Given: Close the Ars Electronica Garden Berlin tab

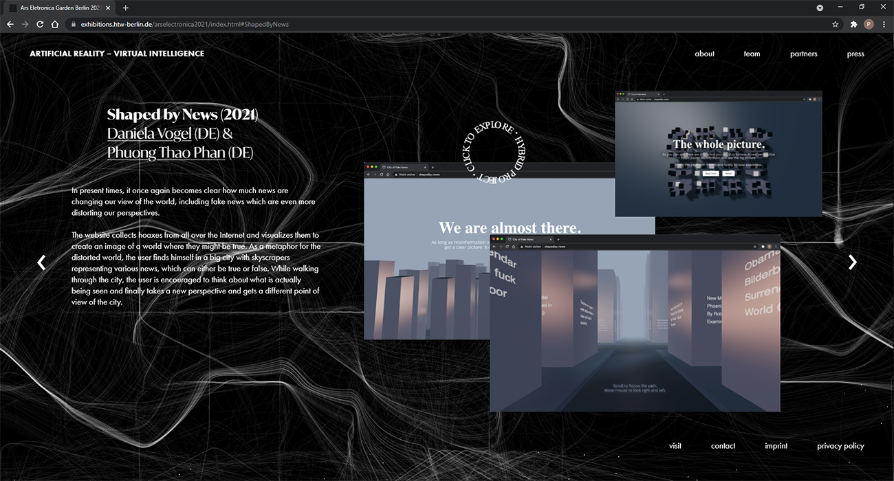Looking at the screenshot, I should pyautogui.click(x=107, y=8).
